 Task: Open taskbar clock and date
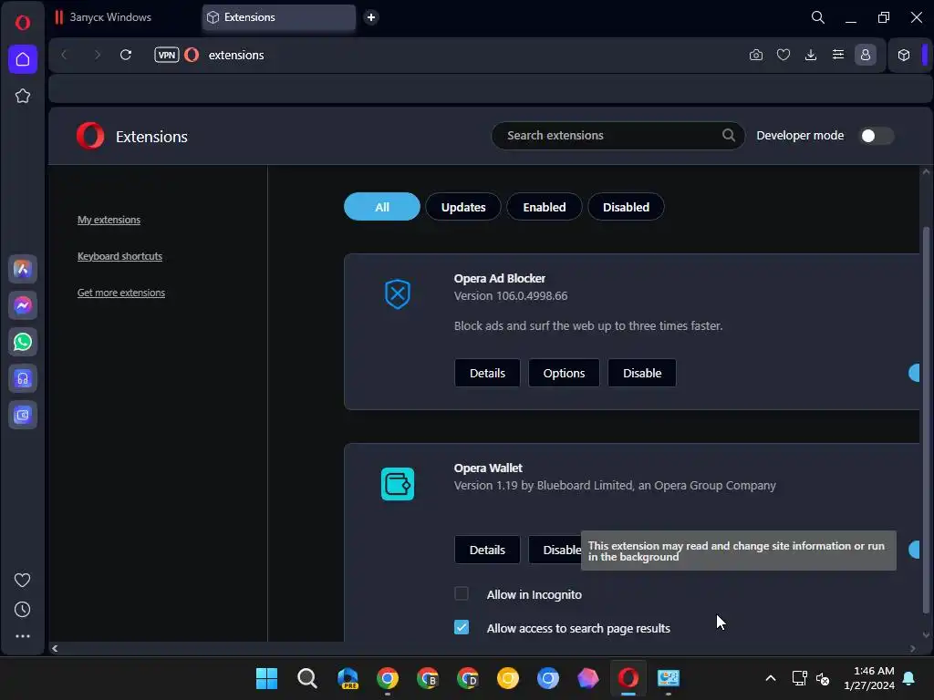point(869,678)
